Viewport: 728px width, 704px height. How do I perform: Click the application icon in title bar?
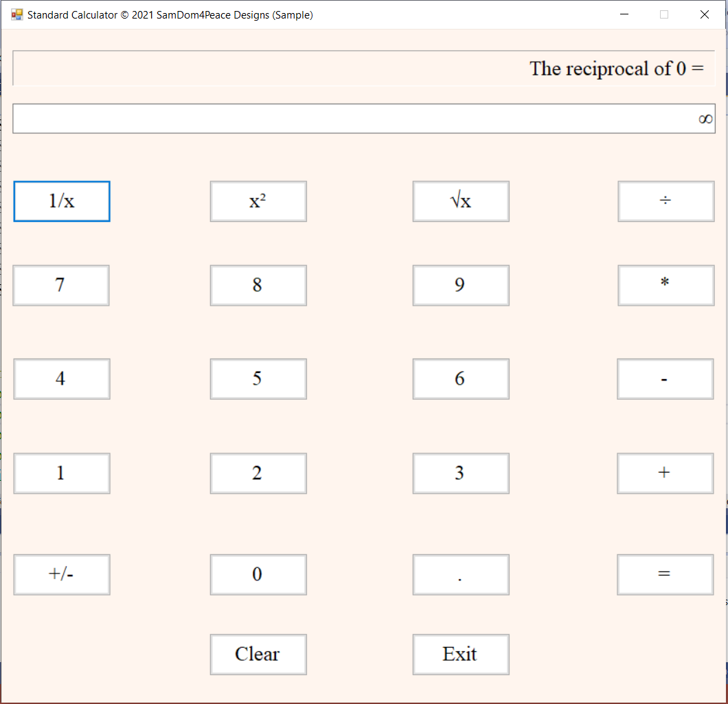coord(17,14)
